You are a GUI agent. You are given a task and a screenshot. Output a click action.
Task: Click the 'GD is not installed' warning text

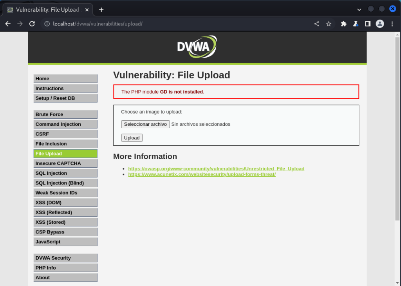[x=181, y=92]
